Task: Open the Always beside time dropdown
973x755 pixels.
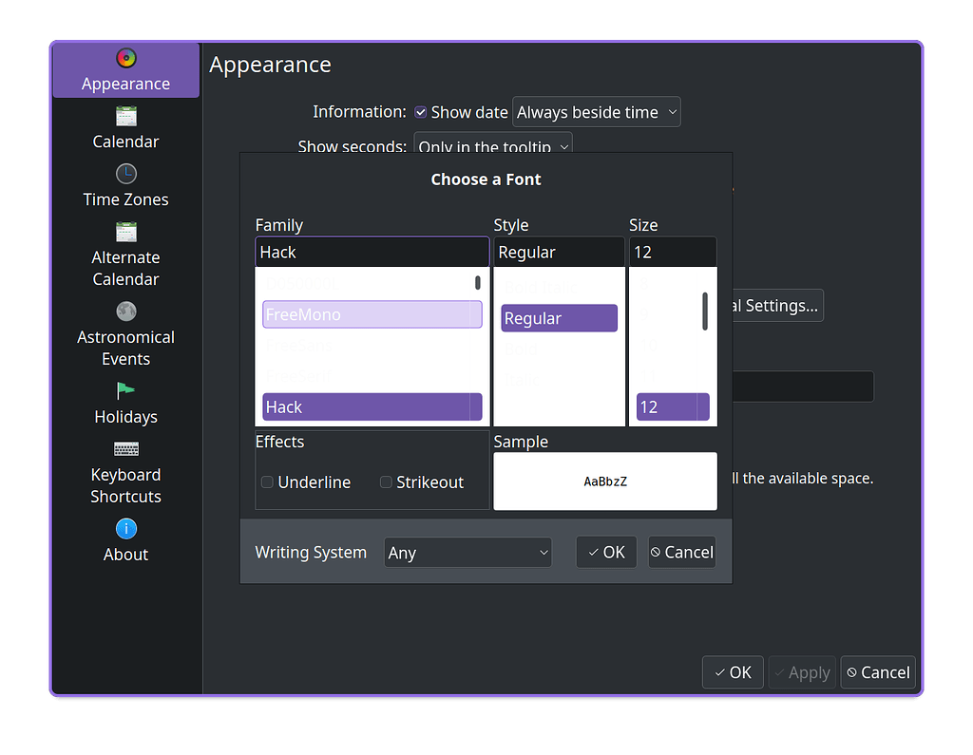Action: coord(596,112)
